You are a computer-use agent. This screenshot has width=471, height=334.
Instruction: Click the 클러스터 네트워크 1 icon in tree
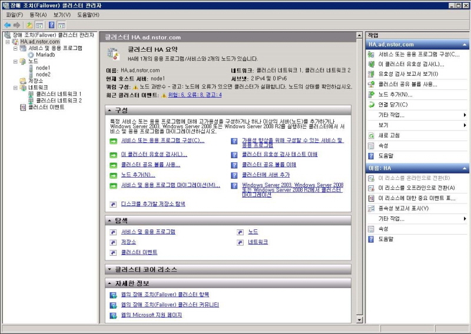point(31,94)
